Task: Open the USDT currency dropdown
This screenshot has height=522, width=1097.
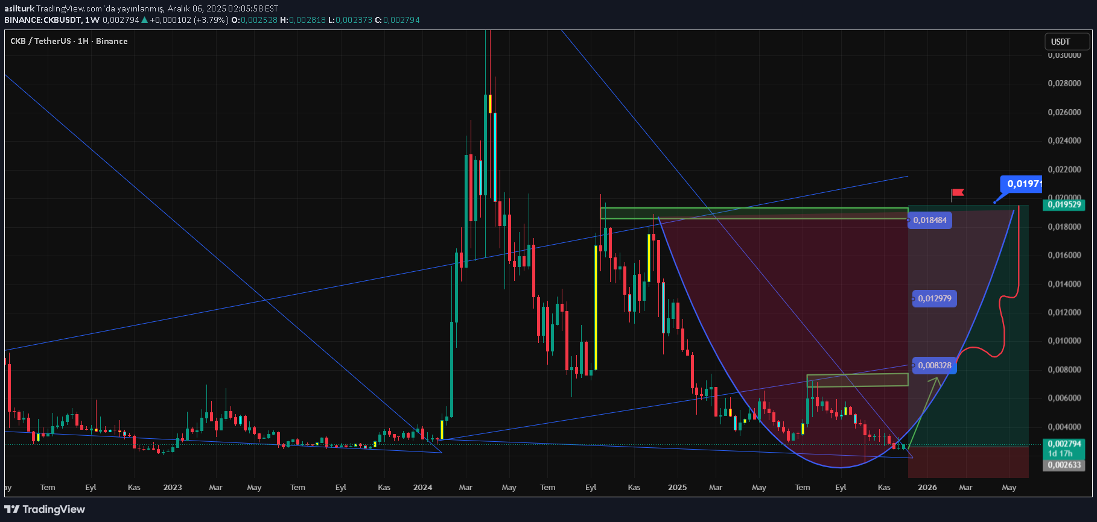Action: [x=1066, y=42]
